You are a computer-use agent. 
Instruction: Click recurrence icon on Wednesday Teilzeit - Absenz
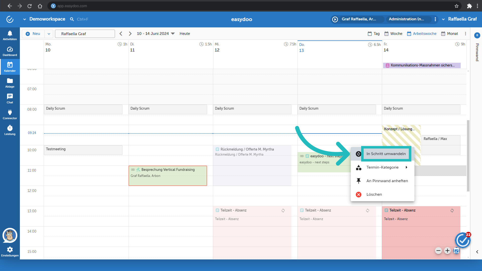[283, 211]
